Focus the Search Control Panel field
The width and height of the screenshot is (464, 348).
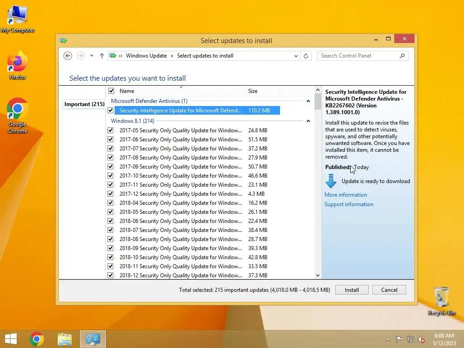(x=363, y=56)
